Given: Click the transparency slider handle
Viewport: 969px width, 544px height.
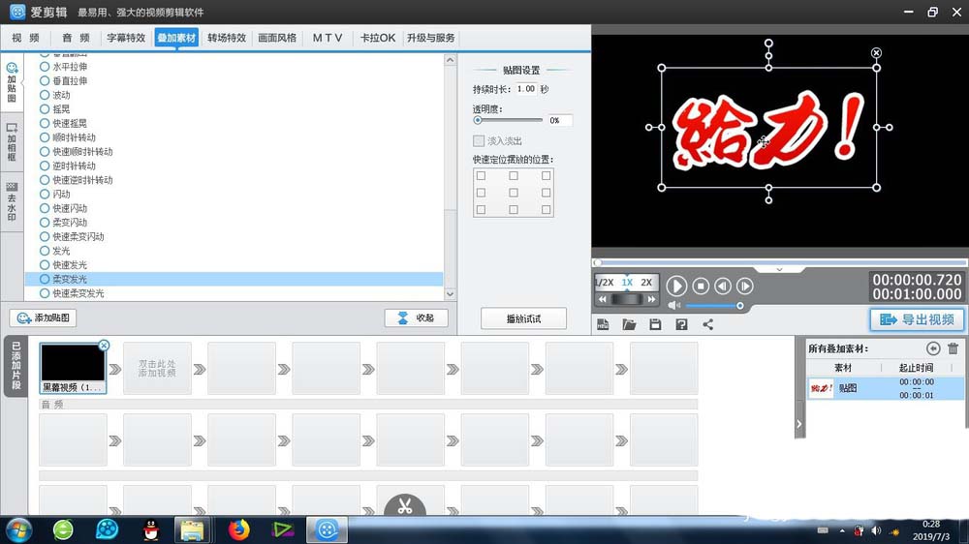Looking at the screenshot, I should pyautogui.click(x=478, y=120).
